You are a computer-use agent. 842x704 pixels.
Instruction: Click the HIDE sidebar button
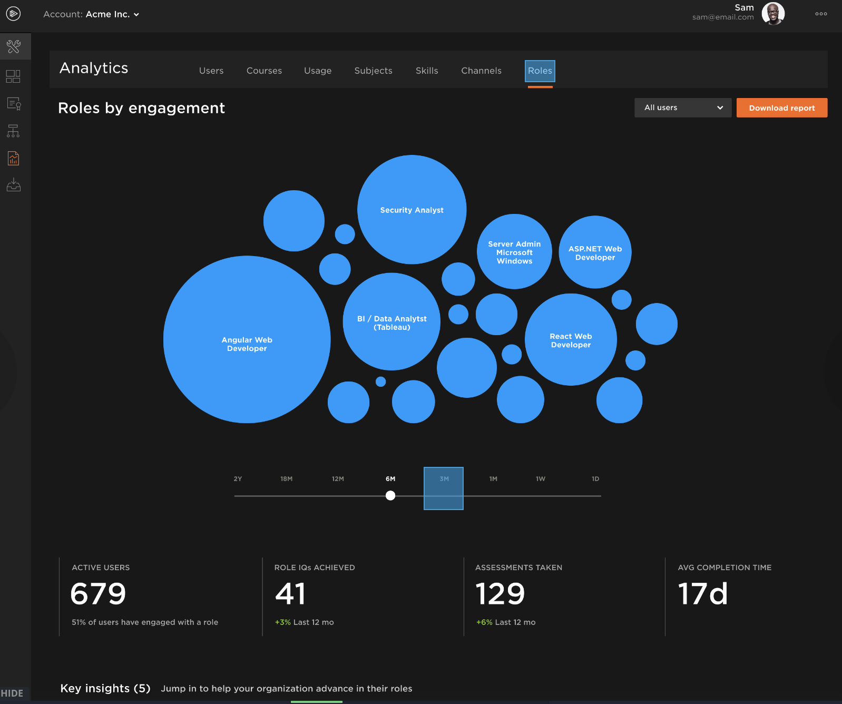click(12, 693)
